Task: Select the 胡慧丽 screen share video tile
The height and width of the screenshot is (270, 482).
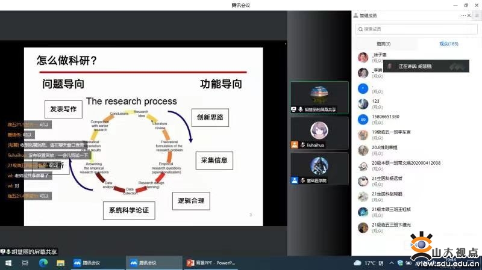Action: click(319, 97)
